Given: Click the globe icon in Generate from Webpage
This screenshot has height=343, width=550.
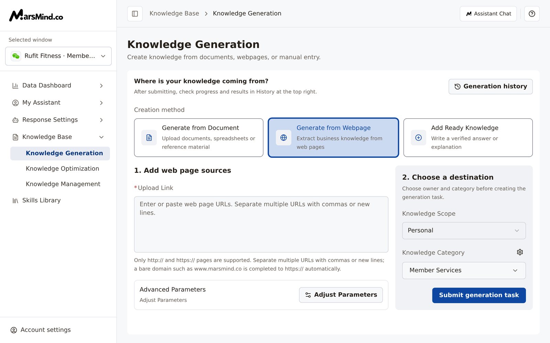Looking at the screenshot, I should pyautogui.click(x=284, y=138).
